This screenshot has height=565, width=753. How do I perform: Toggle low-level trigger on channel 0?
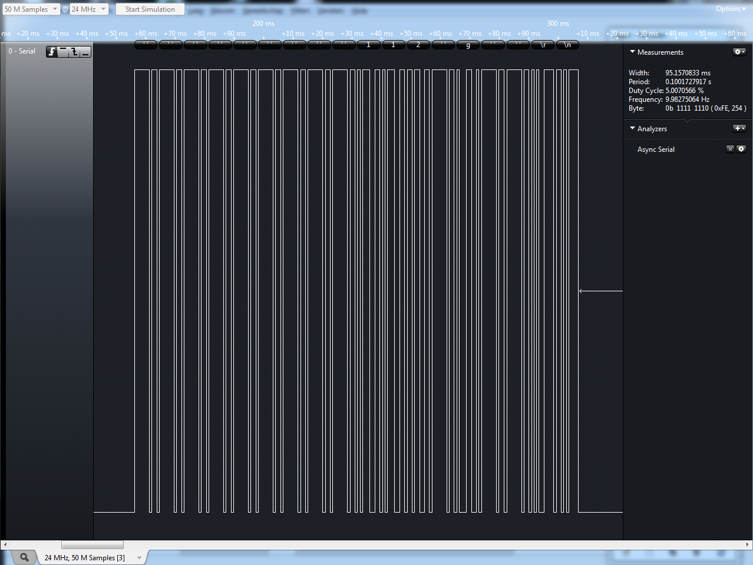[86, 51]
